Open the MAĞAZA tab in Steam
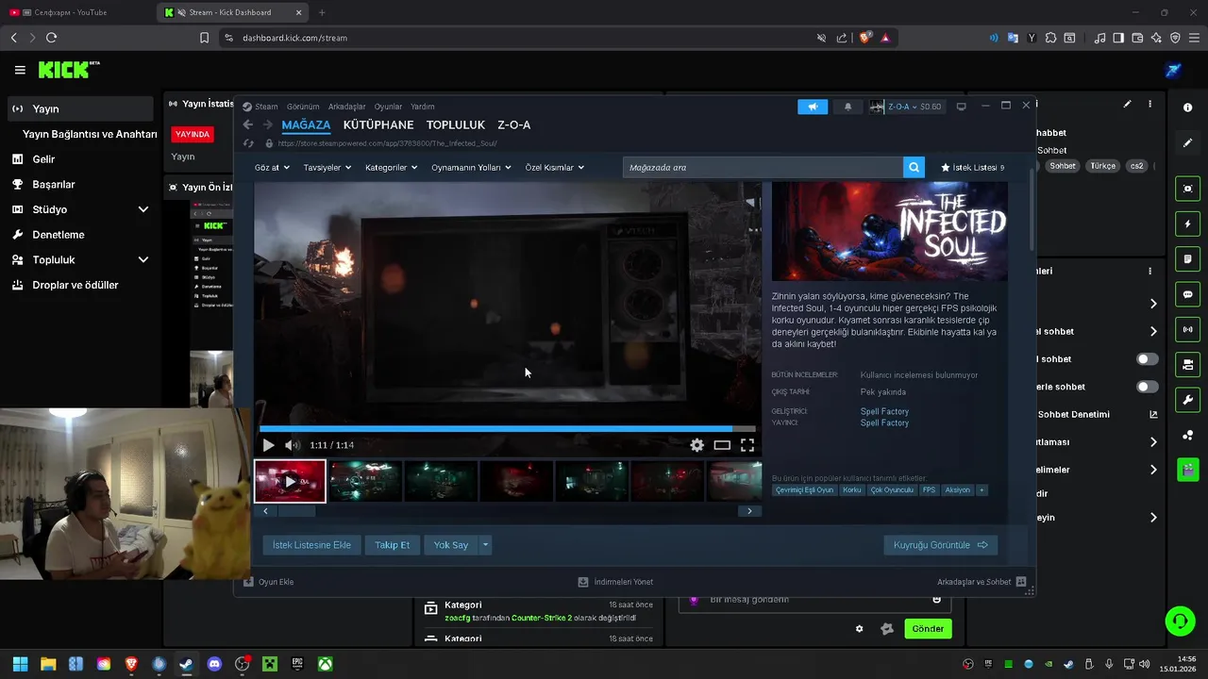The image size is (1208, 679). pos(306,124)
